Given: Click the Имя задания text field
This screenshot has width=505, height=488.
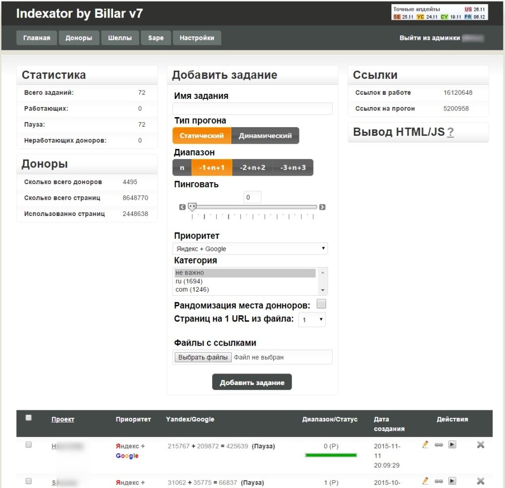Looking at the screenshot, I should pos(252,109).
